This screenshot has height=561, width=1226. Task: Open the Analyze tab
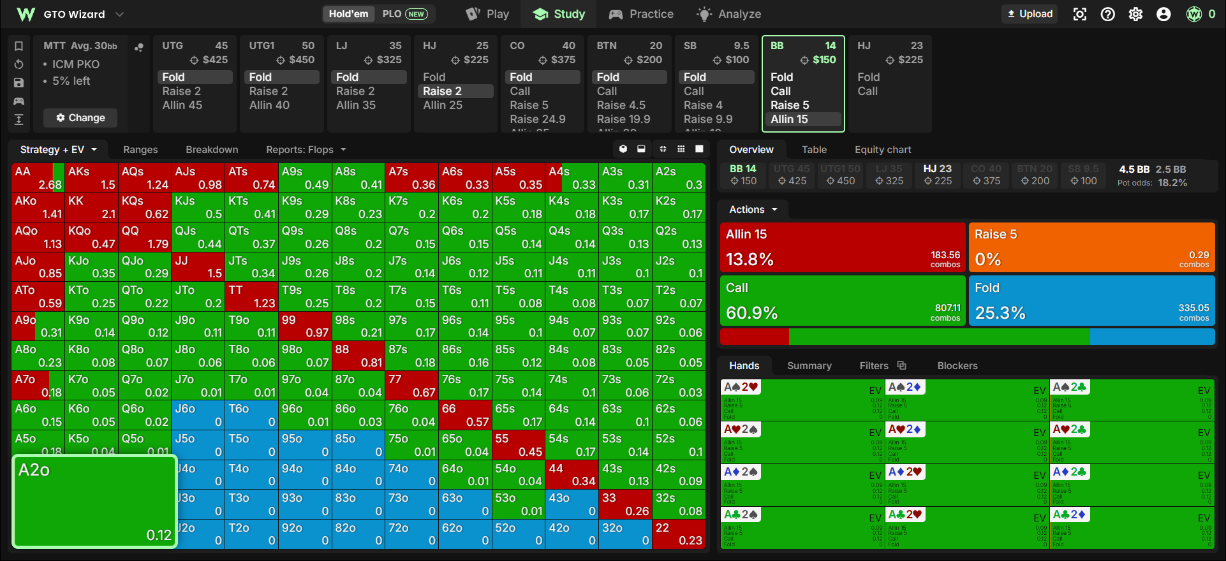(729, 14)
